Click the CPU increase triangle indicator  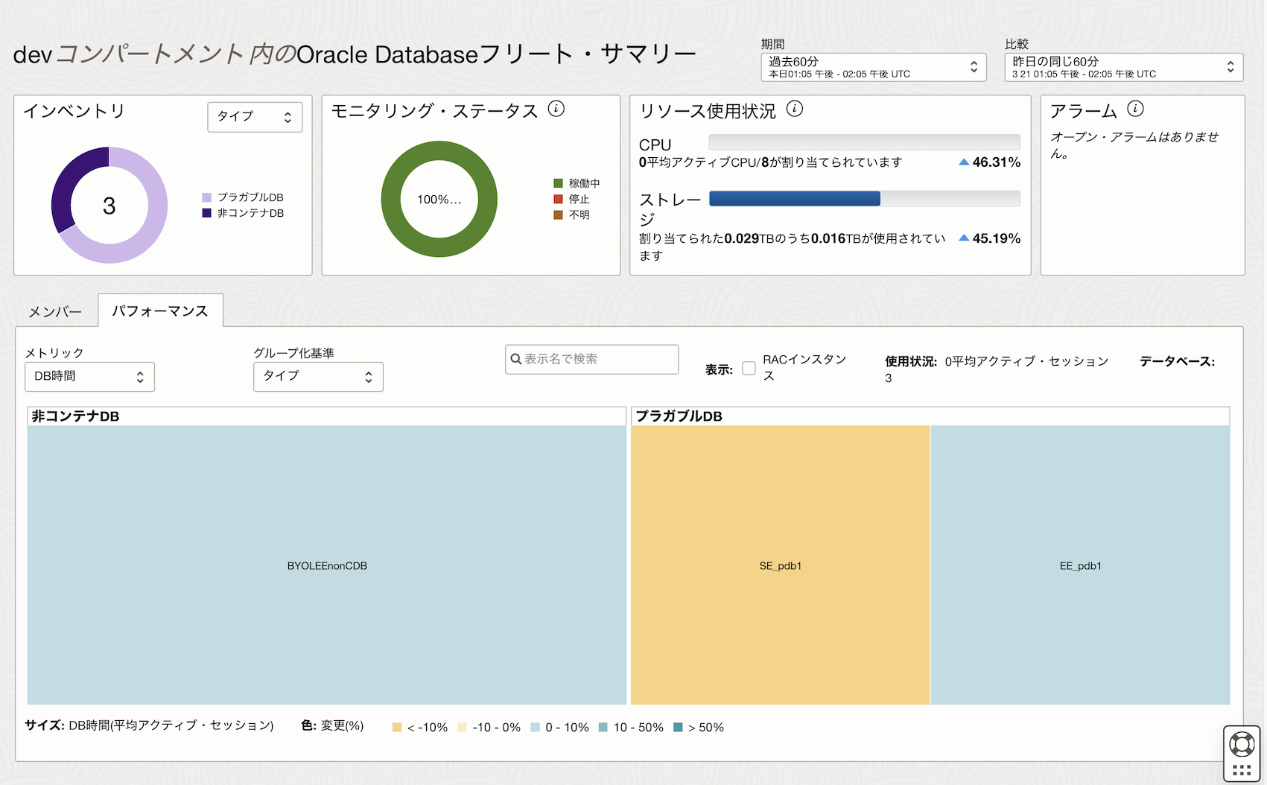click(964, 162)
